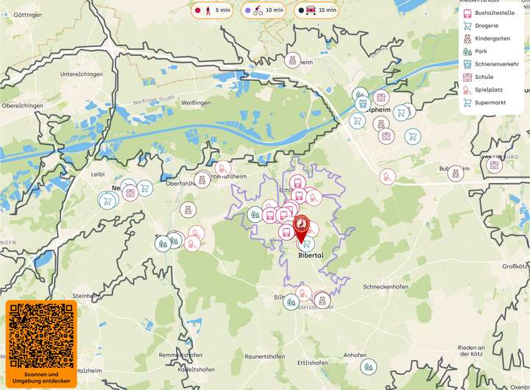Click the school marker at Wasserburg

point(494,166)
